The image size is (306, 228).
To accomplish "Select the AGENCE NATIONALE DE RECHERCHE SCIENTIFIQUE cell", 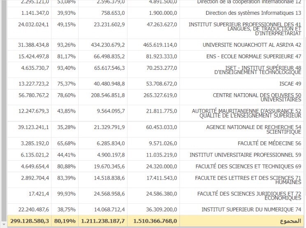I will 242,129.
